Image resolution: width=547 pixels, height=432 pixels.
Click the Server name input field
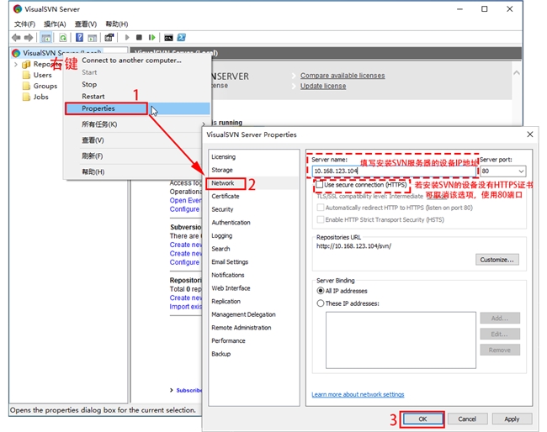[387, 171]
